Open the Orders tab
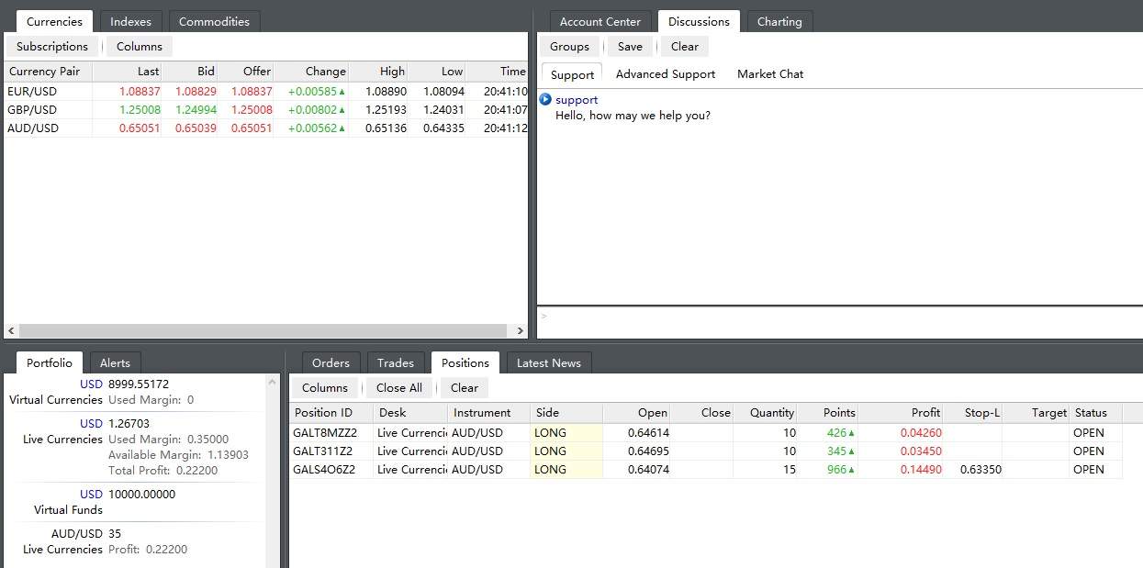This screenshot has height=568, width=1143. pos(331,362)
